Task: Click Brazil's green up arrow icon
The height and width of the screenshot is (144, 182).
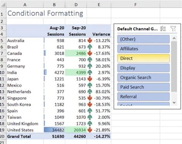Action: pos(89,47)
